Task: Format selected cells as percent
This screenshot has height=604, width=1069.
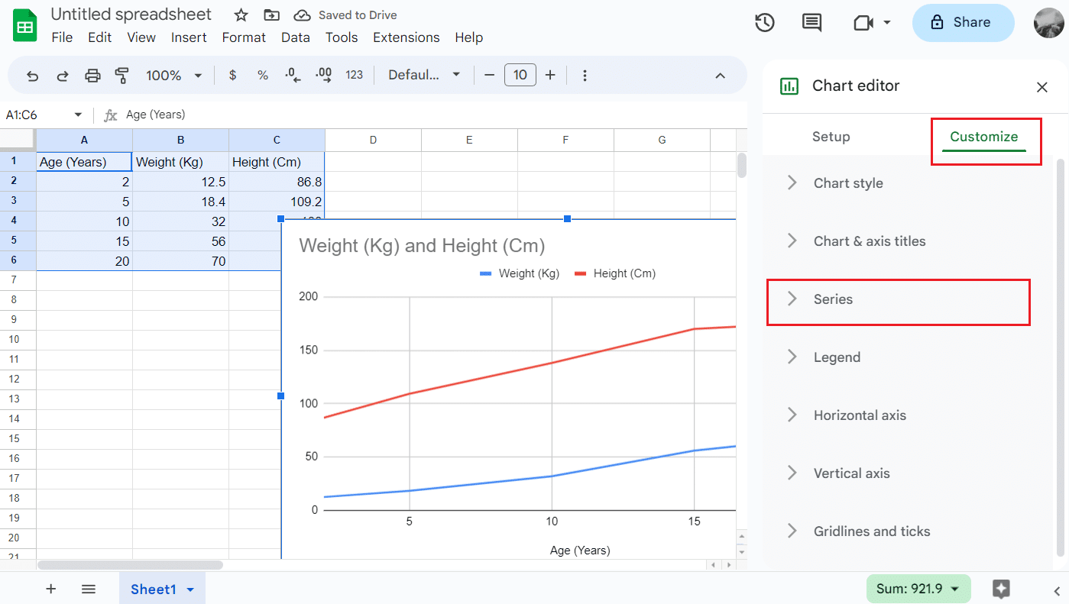Action: [x=263, y=75]
